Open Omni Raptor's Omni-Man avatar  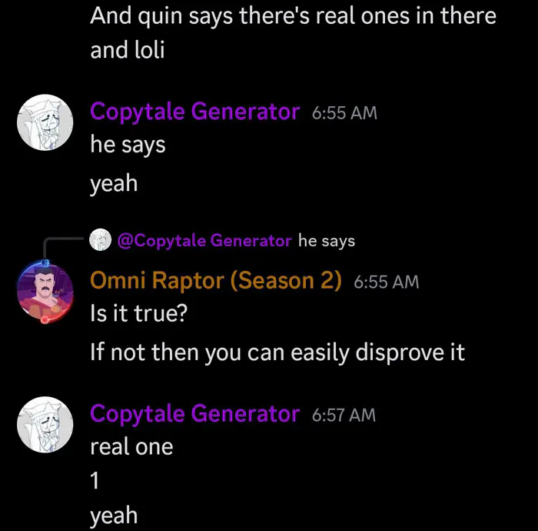click(45, 292)
